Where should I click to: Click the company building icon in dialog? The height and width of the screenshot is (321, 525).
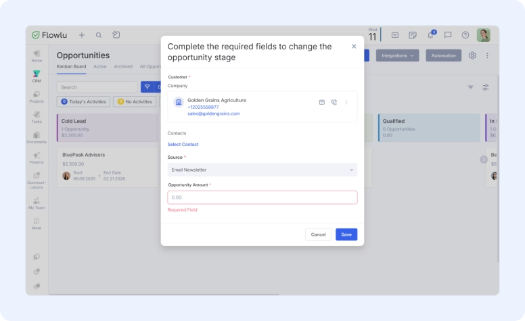tap(179, 102)
